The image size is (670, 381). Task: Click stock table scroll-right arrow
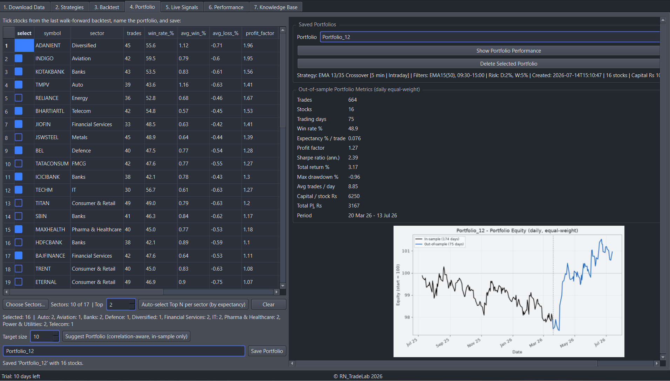pos(276,292)
